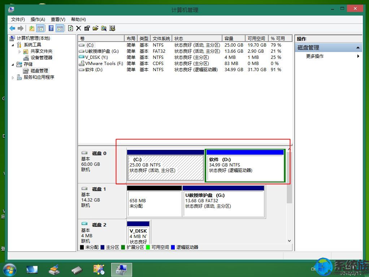
Task: Select 计算机管理(本地) root node
Action: pyautogui.click(x=34, y=38)
